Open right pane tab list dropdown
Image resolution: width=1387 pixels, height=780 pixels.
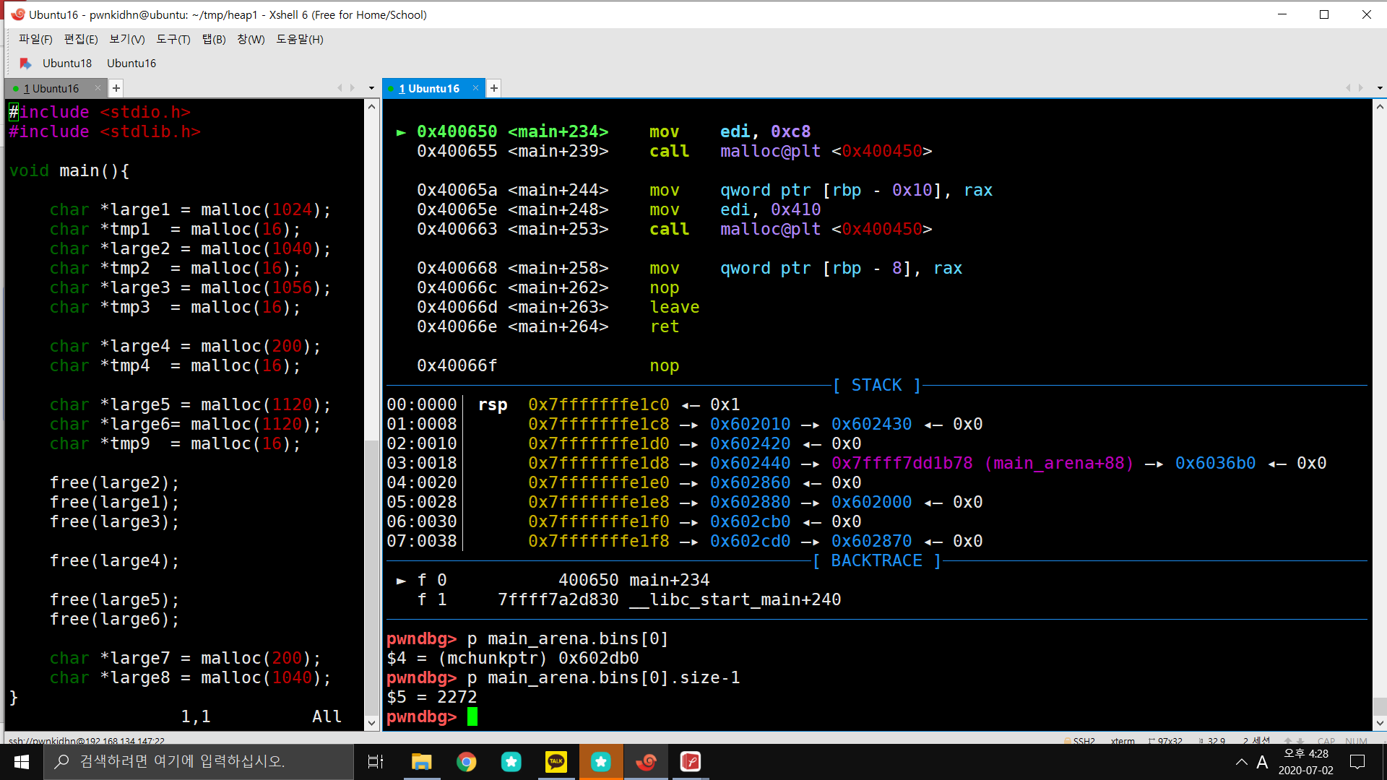point(1380,88)
